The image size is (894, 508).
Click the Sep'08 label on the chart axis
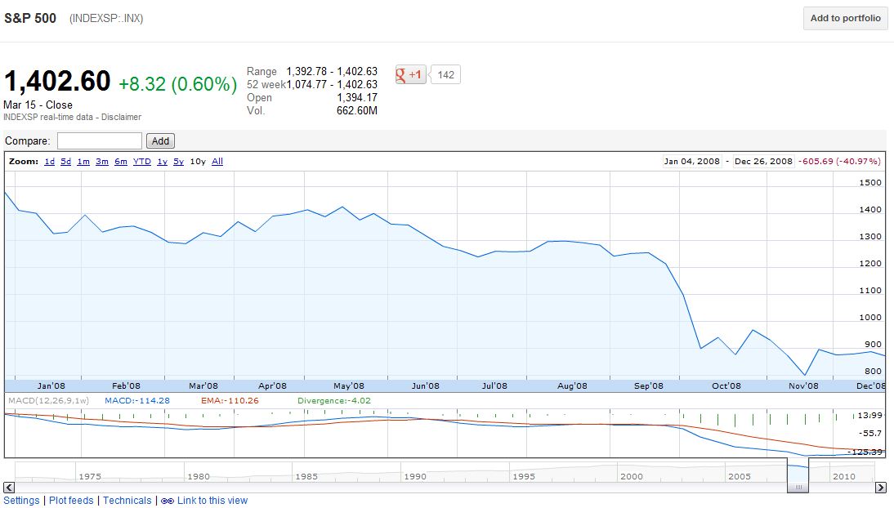pos(649,386)
